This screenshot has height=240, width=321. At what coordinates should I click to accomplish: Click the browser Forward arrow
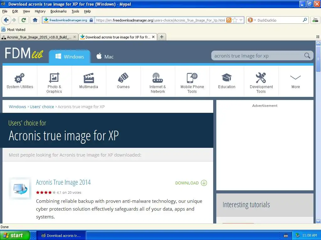pyautogui.click(x=14, y=20)
